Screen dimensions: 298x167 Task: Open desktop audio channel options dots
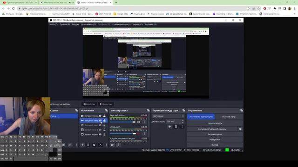(144, 122)
